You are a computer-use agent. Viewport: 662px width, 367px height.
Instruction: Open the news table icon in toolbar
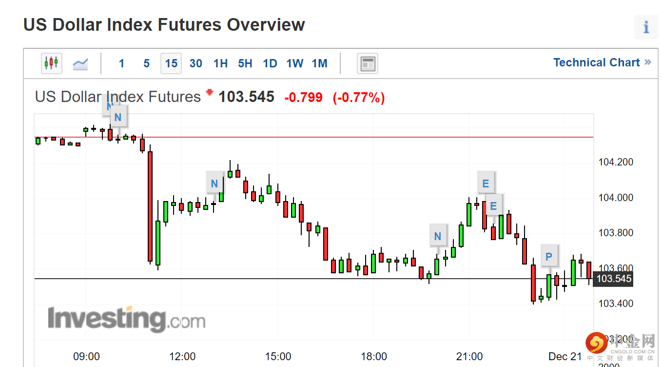[368, 63]
